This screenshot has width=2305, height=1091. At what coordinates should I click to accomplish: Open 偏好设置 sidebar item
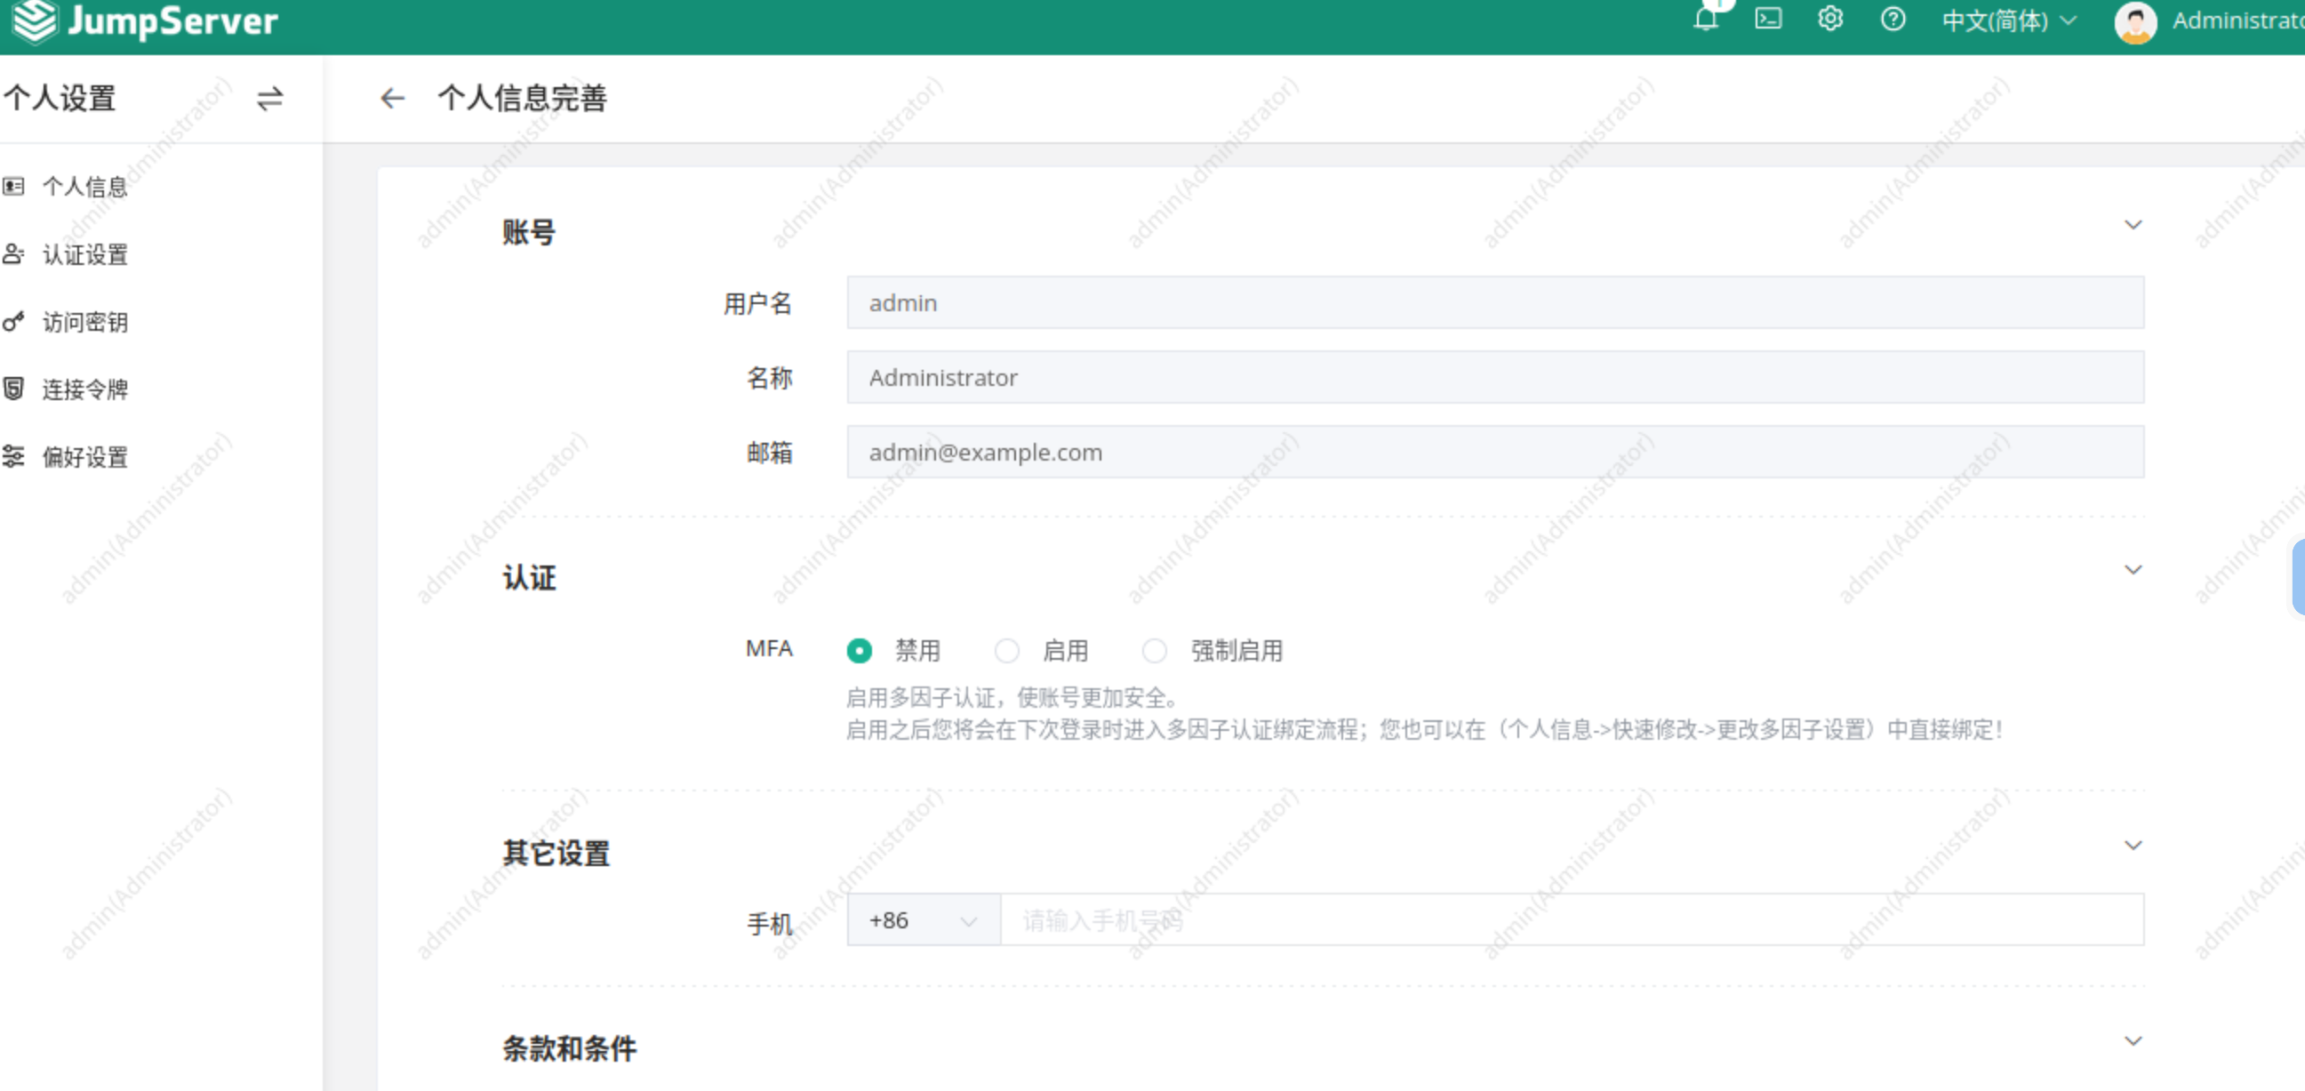click(x=85, y=457)
